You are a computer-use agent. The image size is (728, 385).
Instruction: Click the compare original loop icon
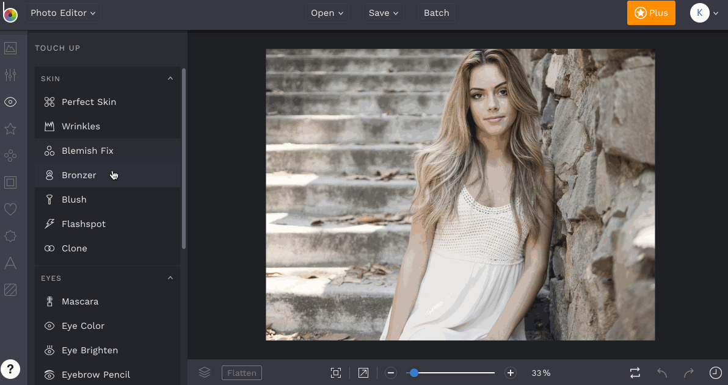635,373
